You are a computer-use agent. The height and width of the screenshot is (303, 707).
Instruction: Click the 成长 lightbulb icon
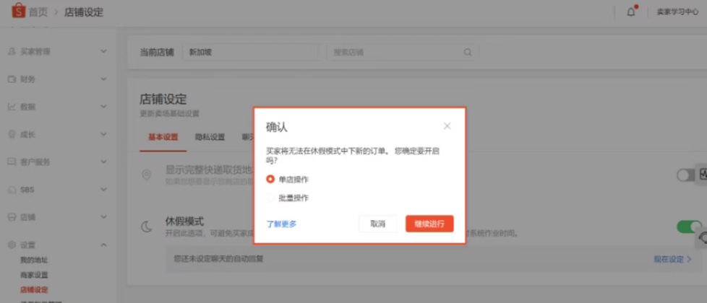[x=12, y=135]
